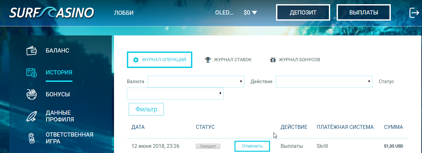Click the Выплаты header button

(x=364, y=13)
